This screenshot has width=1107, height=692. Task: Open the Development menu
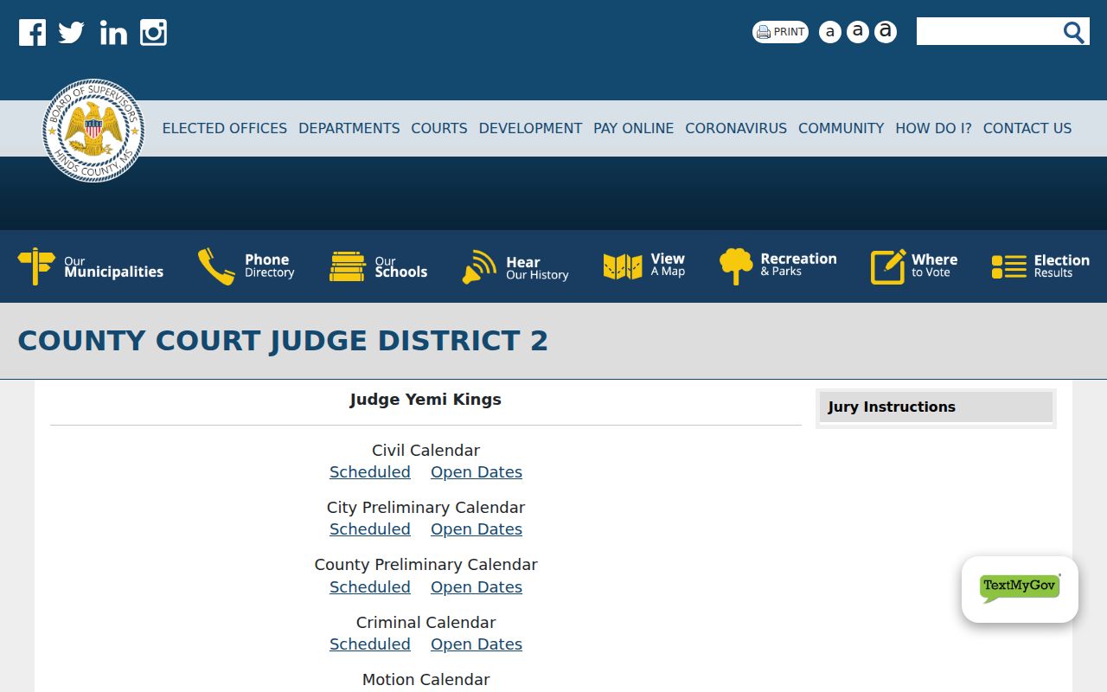point(530,128)
